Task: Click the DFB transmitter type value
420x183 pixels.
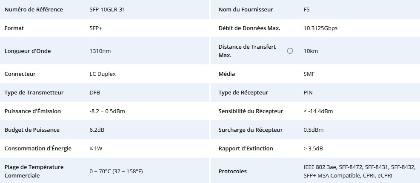Action: coord(95,92)
